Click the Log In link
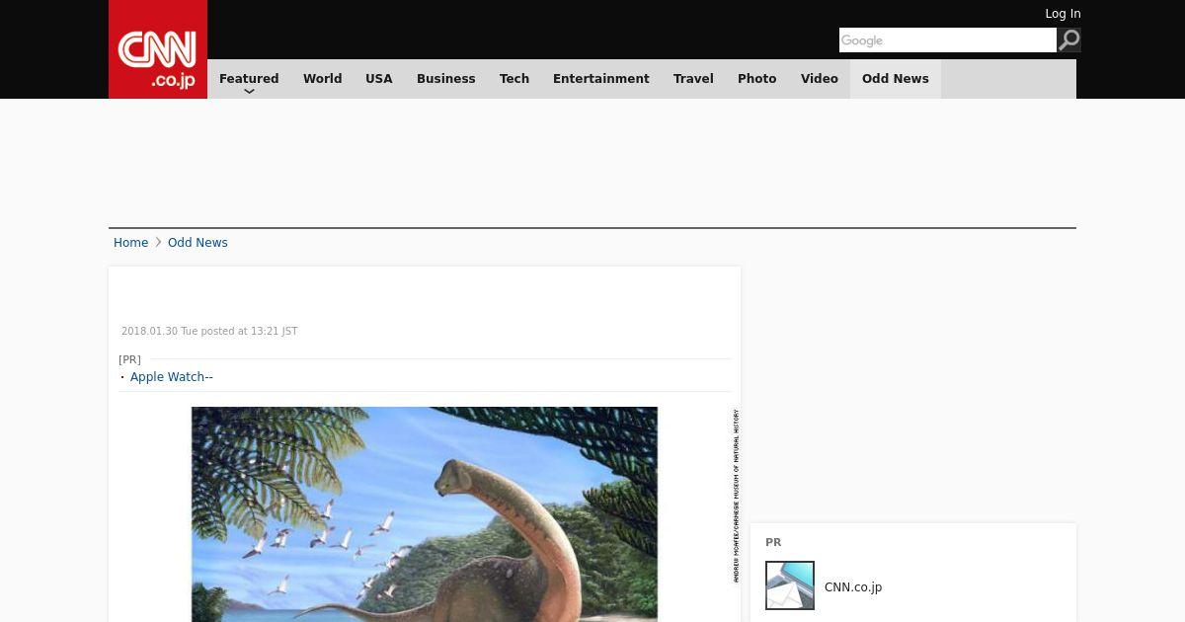 [1063, 14]
